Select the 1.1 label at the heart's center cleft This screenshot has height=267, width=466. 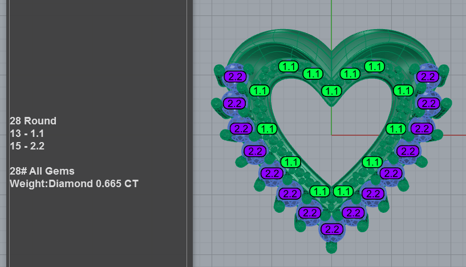click(x=331, y=91)
